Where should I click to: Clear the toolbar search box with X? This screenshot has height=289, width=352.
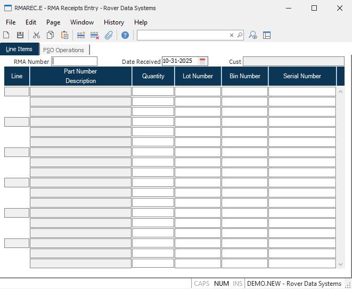click(232, 35)
